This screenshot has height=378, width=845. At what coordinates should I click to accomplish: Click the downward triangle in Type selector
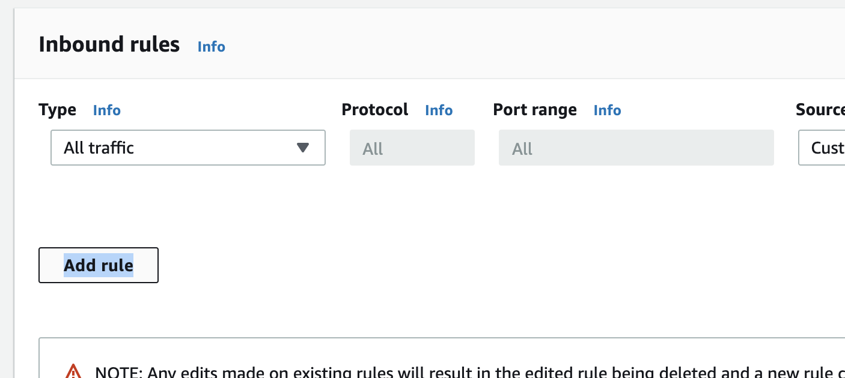pos(303,148)
